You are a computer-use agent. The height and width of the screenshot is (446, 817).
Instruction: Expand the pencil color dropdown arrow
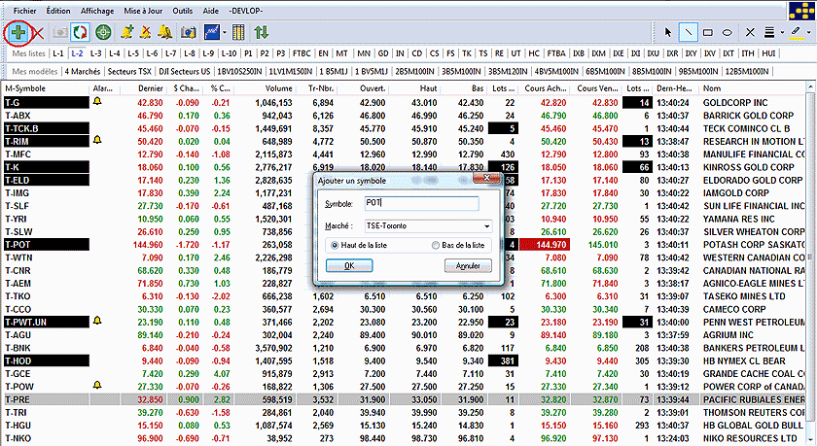tap(808, 33)
